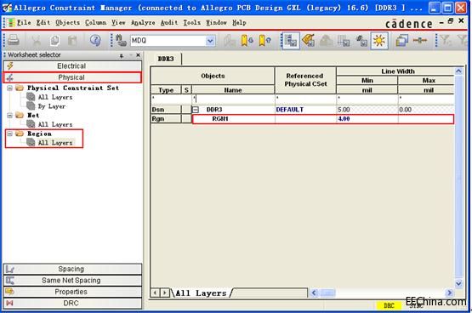
Task: Click the next bookmark icon
Action: click(x=247, y=40)
